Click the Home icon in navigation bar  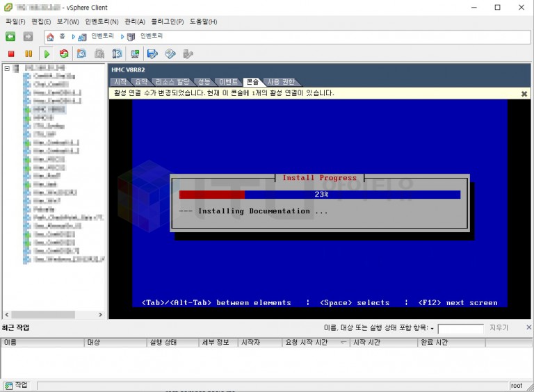(x=51, y=36)
